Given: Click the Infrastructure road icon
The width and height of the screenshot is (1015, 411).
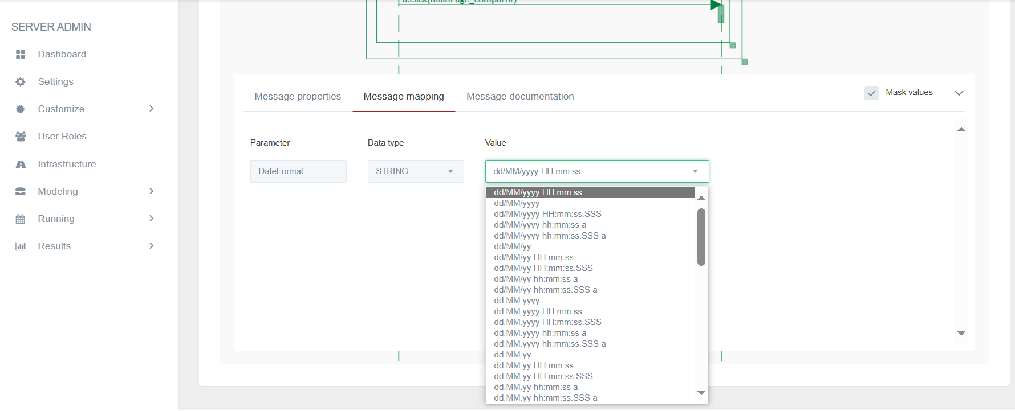Looking at the screenshot, I should click(21, 165).
